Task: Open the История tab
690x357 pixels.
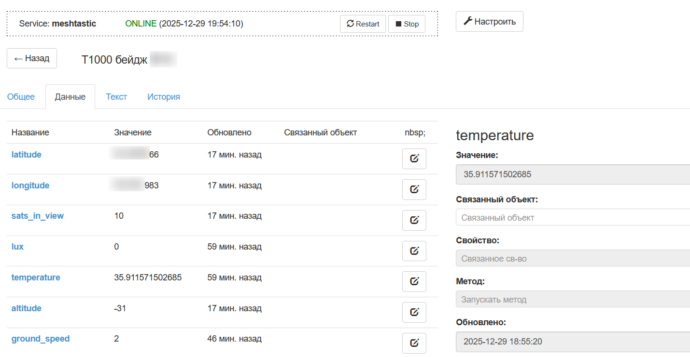Action: (164, 97)
